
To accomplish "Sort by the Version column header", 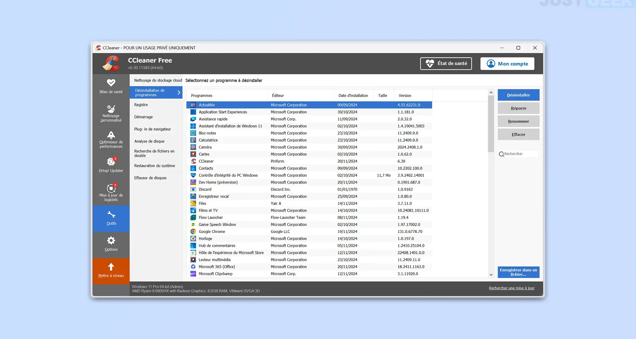I will click(413, 96).
